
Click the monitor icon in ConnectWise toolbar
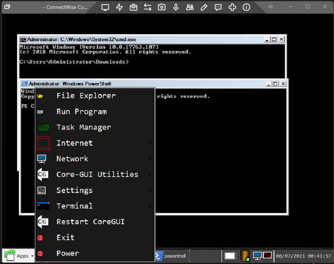(106, 7)
